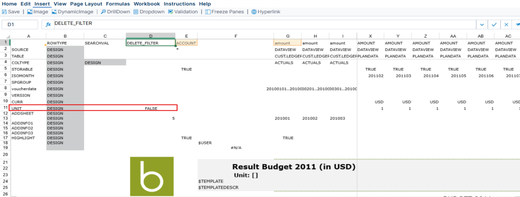Select the COLTYPE cell
Image resolution: width=520 pixels, height=197 pixels.
(x=29, y=63)
